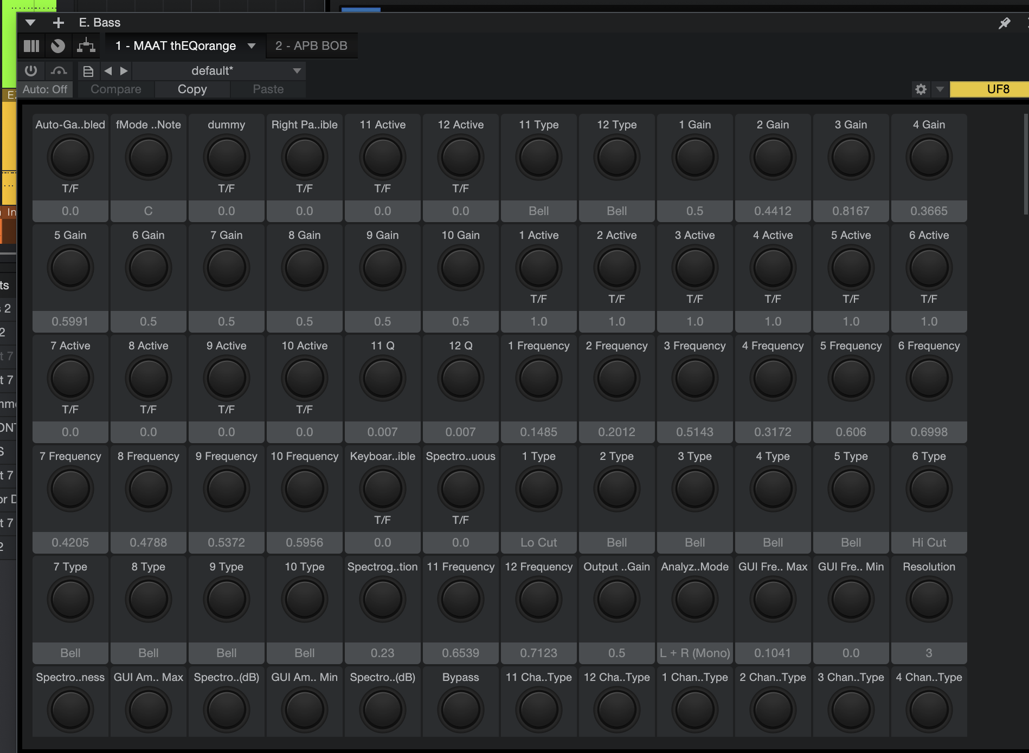The height and width of the screenshot is (753, 1029).
Task: Open the default* preset dropdown
Action: [219, 71]
